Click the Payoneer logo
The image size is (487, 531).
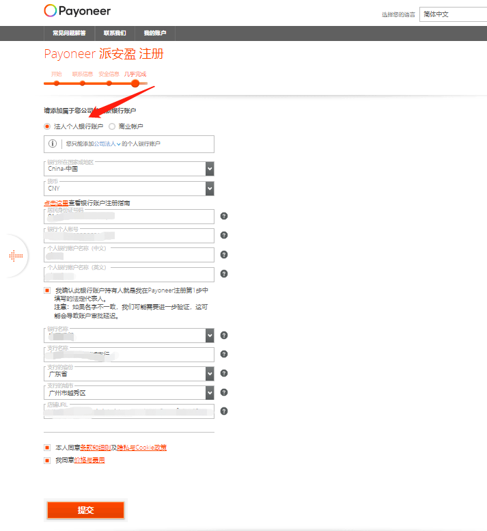click(77, 11)
